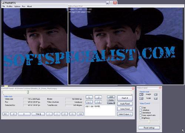Viewport: 185px width, 133px height.
Task: Click the Video structure Interlaced field
Action: pyautogui.click(x=74, y=102)
